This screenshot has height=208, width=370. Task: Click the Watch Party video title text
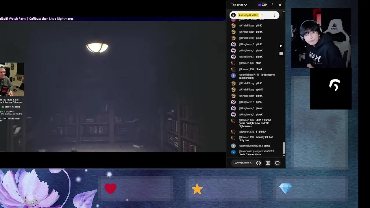coord(37,18)
